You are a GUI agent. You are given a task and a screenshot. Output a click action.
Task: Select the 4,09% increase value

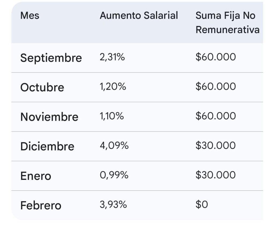pos(114,146)
